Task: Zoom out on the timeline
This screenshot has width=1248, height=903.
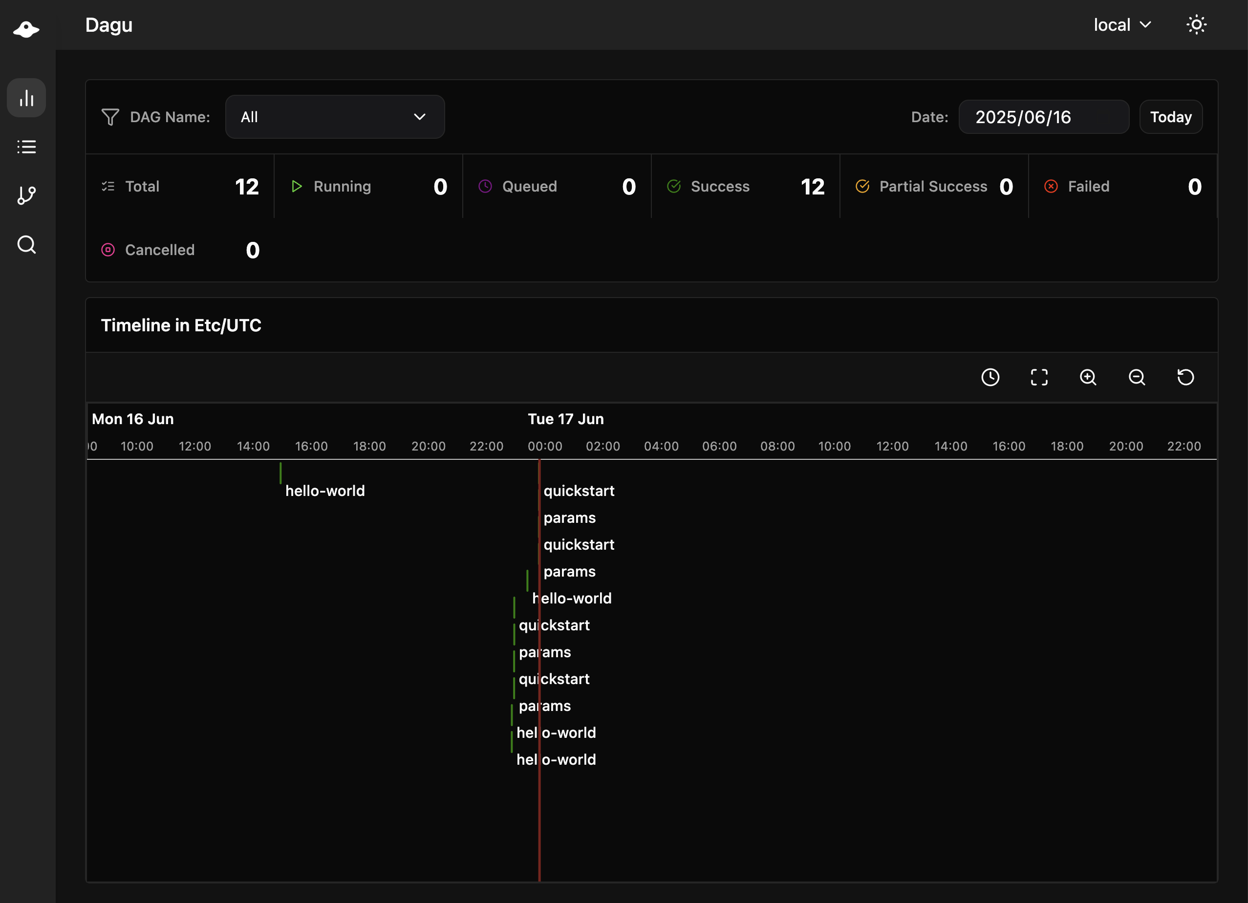Action: point(1137,378)
